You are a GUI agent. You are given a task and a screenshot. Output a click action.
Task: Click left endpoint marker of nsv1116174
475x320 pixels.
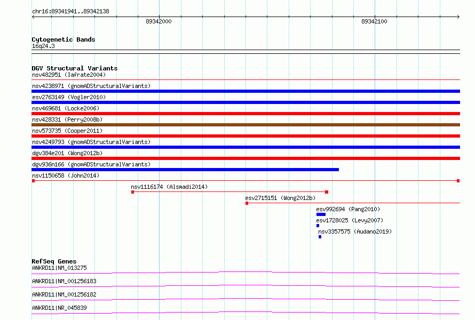[133, 192]
